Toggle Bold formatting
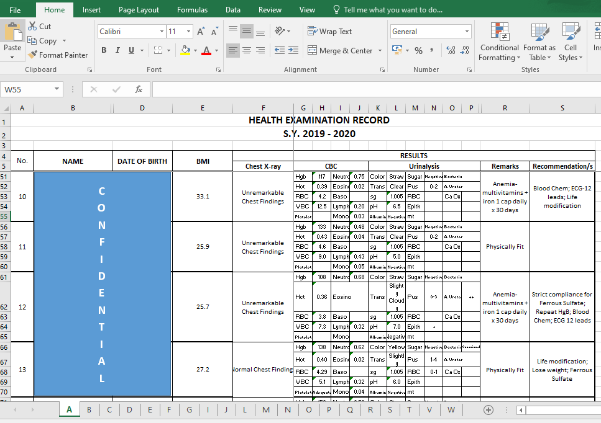Image resolution: width=601 pixels, height=423 pixels. tap(104, 50)
